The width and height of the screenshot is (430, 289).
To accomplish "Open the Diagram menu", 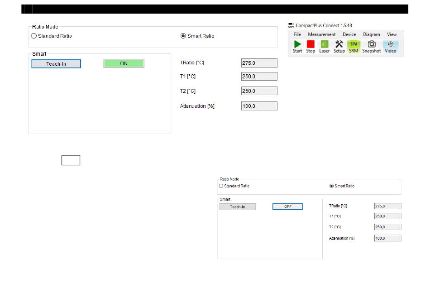I will click(x=371, y=34).
